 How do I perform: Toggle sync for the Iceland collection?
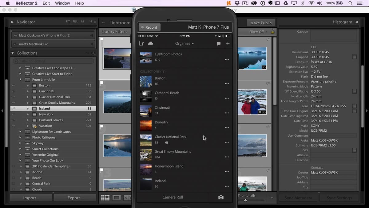pyautogui.click(x=13, y=109)
